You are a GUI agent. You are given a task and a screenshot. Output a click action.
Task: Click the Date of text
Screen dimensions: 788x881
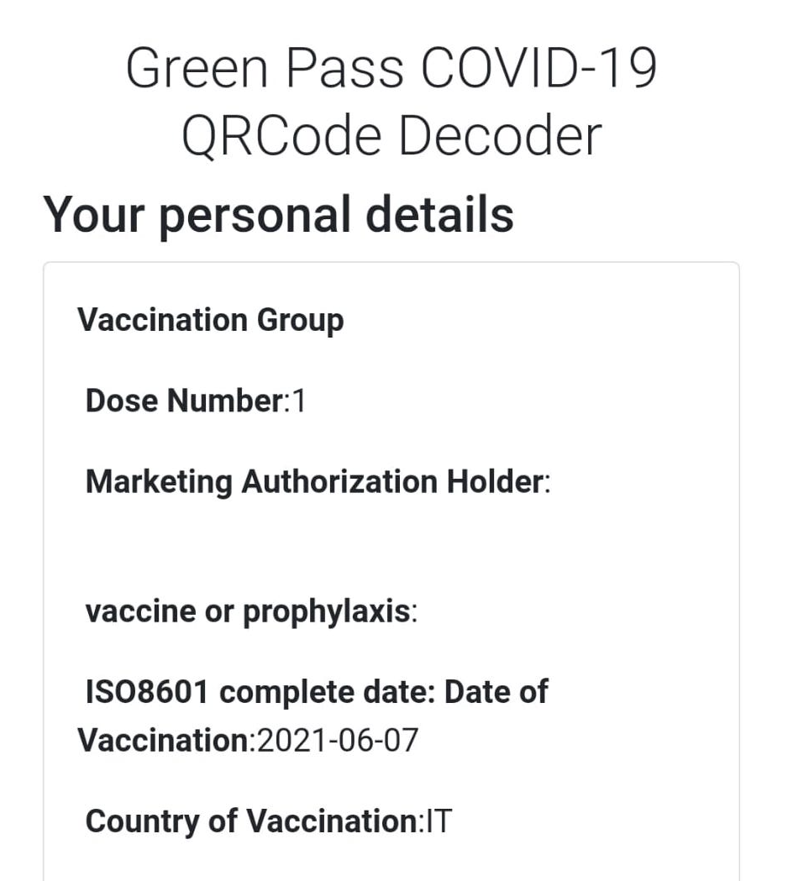pos(496,692)
